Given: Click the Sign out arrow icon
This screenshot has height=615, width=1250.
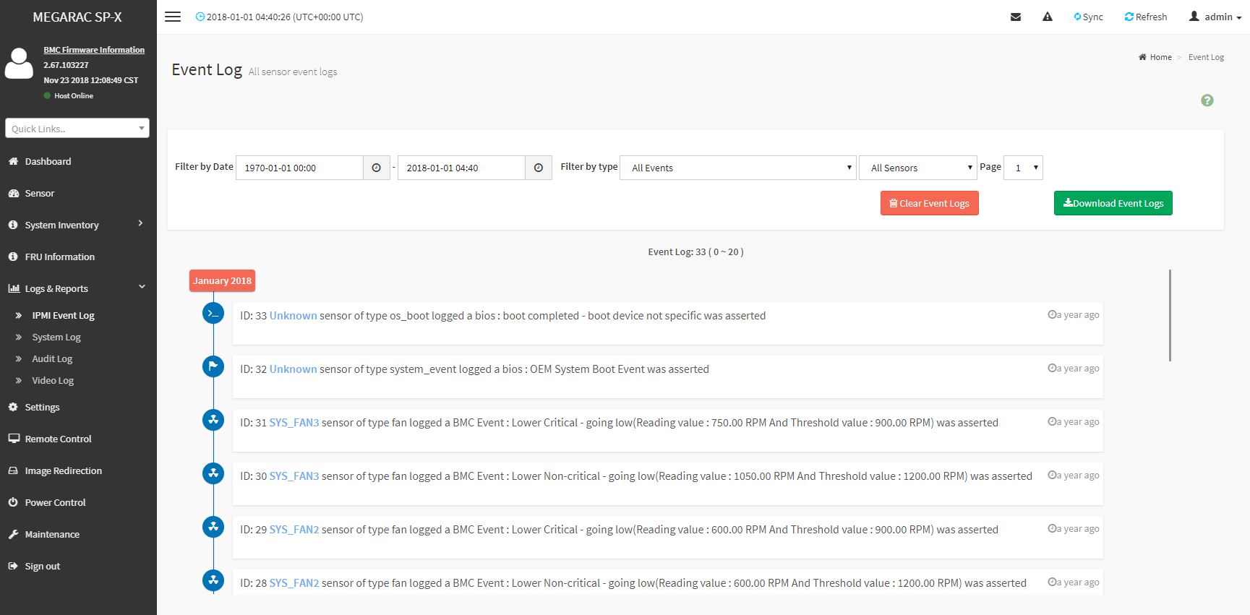Looking at the screenshot, I should (x=13, y=566).
